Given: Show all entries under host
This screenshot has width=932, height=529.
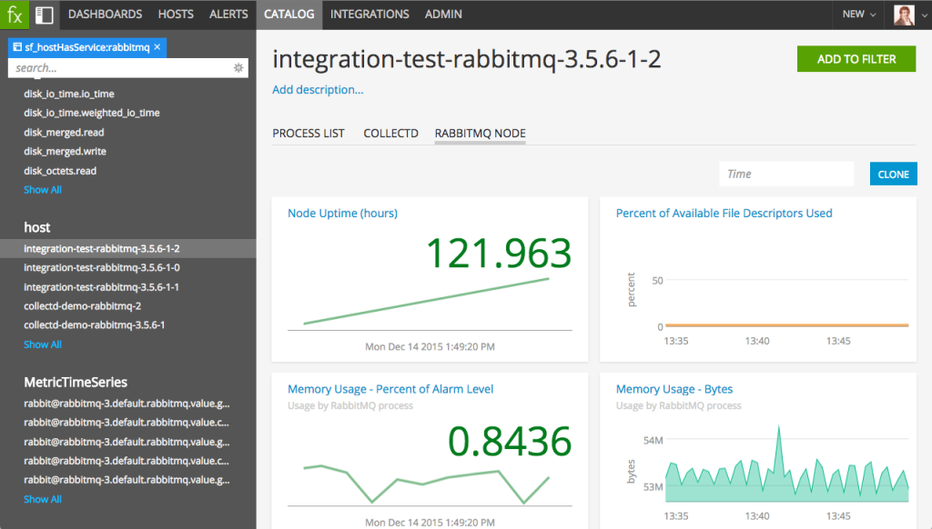Looking at the screenshot, I should tap(43, 344).
